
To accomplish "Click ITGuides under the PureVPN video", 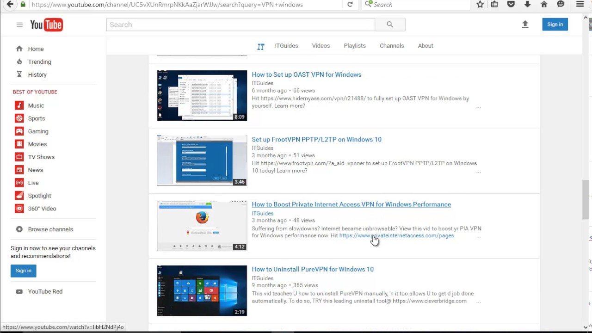I will tap(262, 278).
